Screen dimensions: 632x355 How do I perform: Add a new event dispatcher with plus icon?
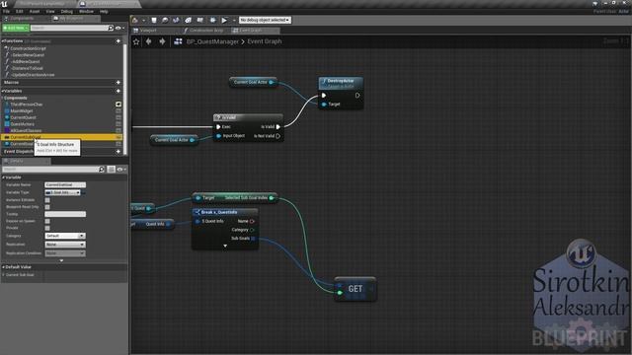click(x=118, y=151)
